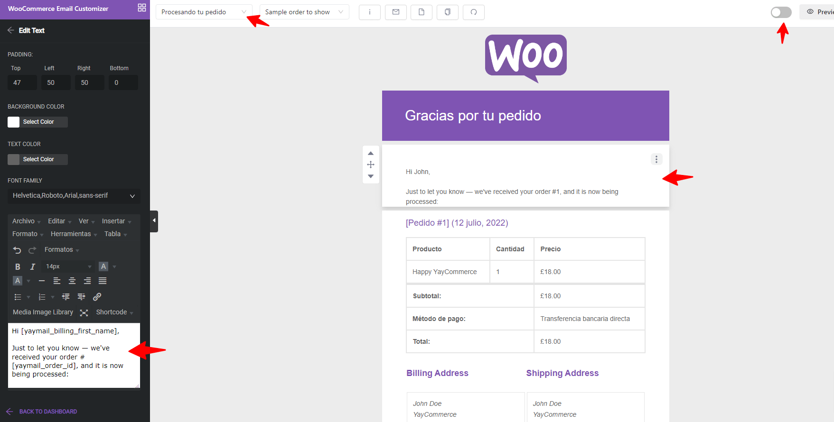Image resolution: width=834 pixels, height=422 pixels.
Task: Open the Sample order to show dropdown
Action: click(x=304, y=12)
